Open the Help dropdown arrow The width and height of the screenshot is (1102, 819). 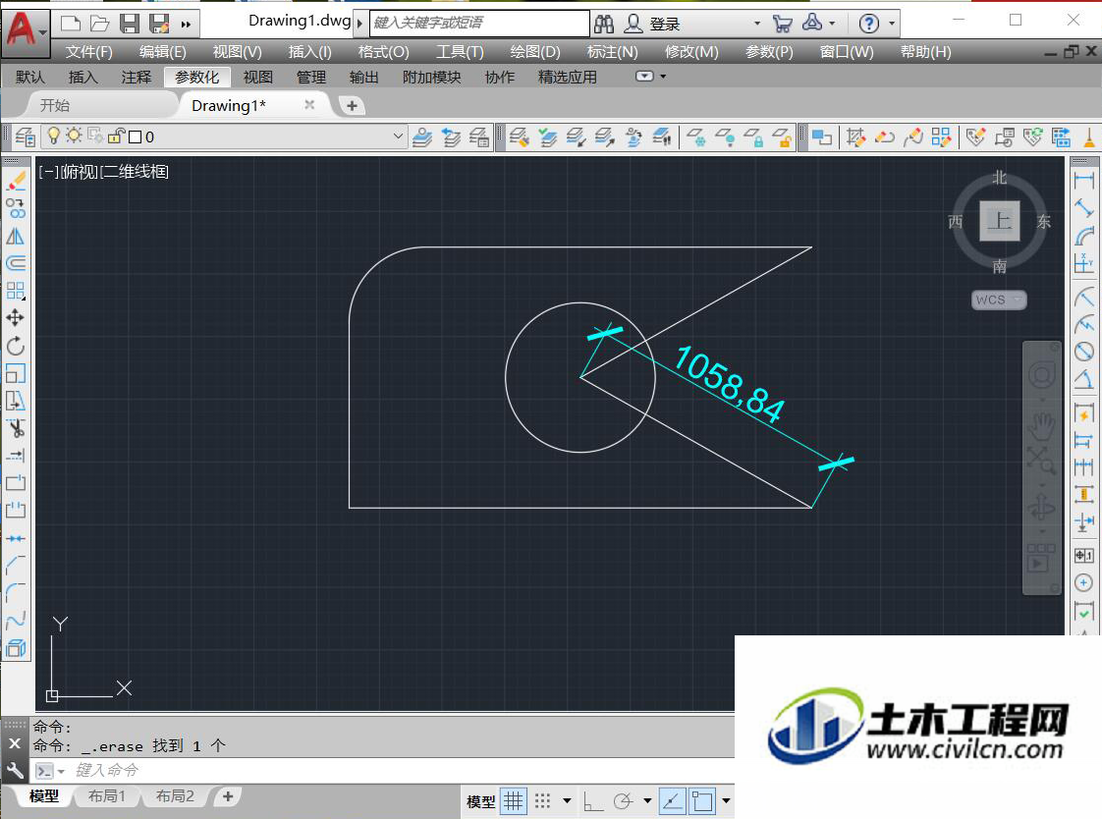pyautogui.click(x=891, y=24)
